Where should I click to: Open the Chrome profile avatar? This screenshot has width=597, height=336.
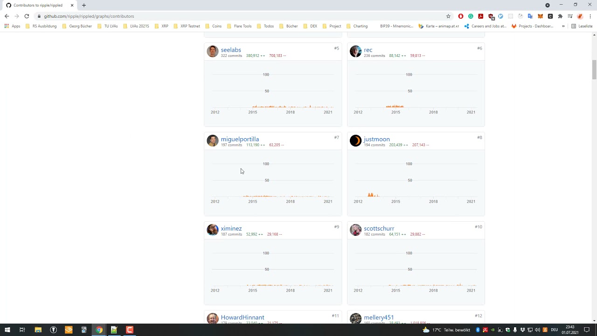(580, 16)
